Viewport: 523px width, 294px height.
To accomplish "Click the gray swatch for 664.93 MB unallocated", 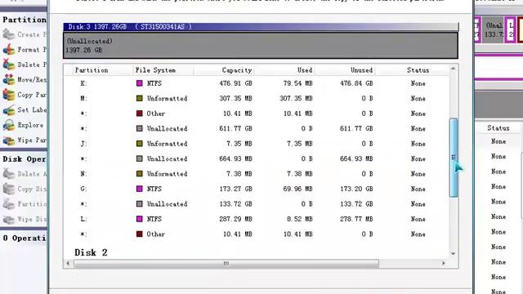I will (x=140, y=158).
